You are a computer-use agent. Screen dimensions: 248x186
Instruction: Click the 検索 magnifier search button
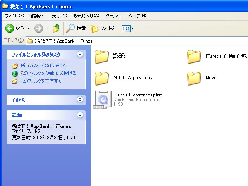[x=76, y=28]
